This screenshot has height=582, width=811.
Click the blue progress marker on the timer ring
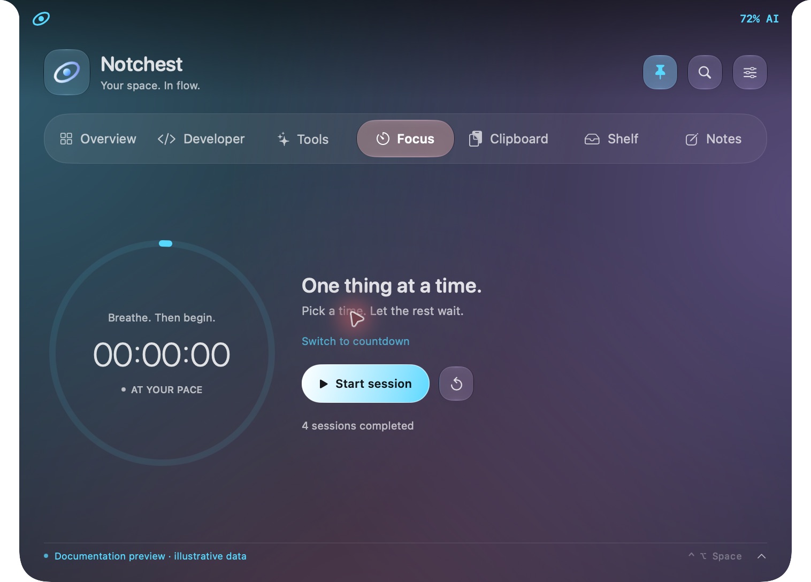click(x=166, y=243)
